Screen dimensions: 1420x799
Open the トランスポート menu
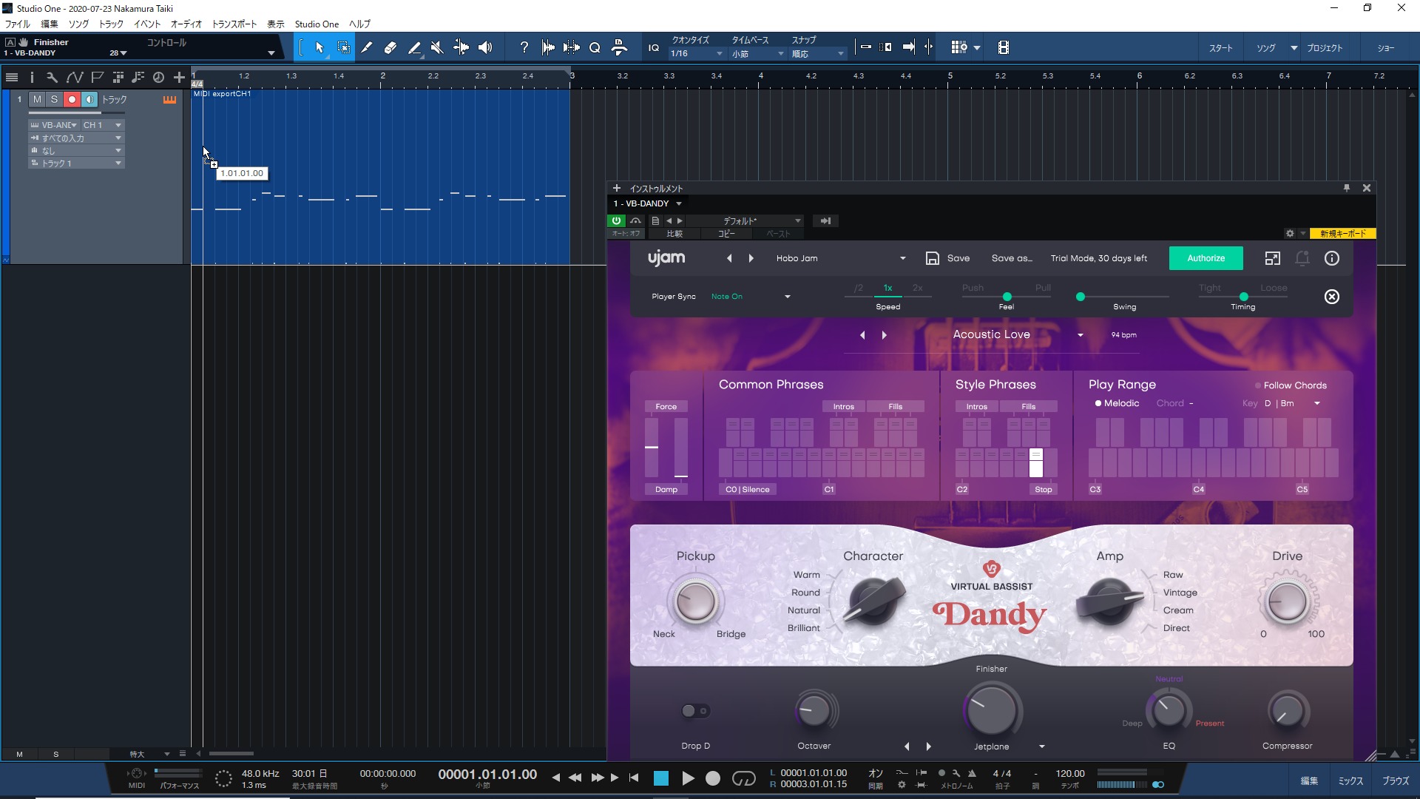[234, 24]
